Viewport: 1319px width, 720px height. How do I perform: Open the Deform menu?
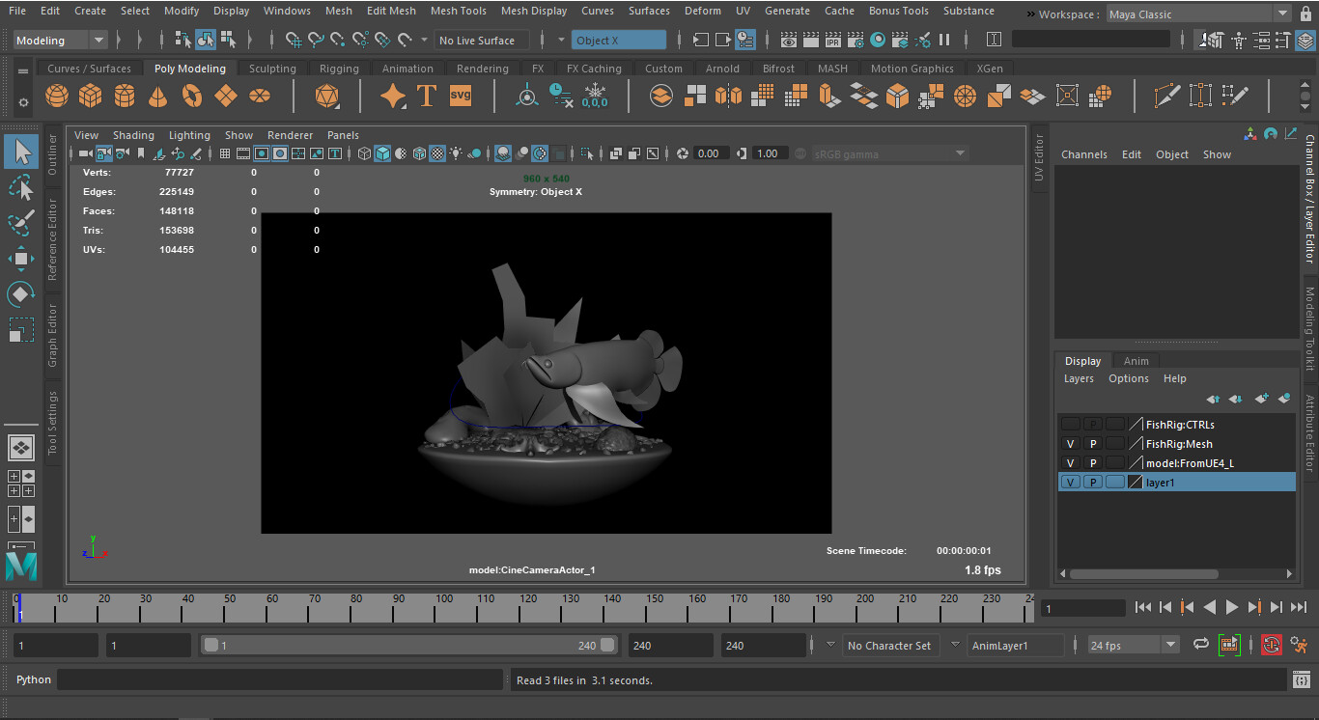tap(702, 11)
